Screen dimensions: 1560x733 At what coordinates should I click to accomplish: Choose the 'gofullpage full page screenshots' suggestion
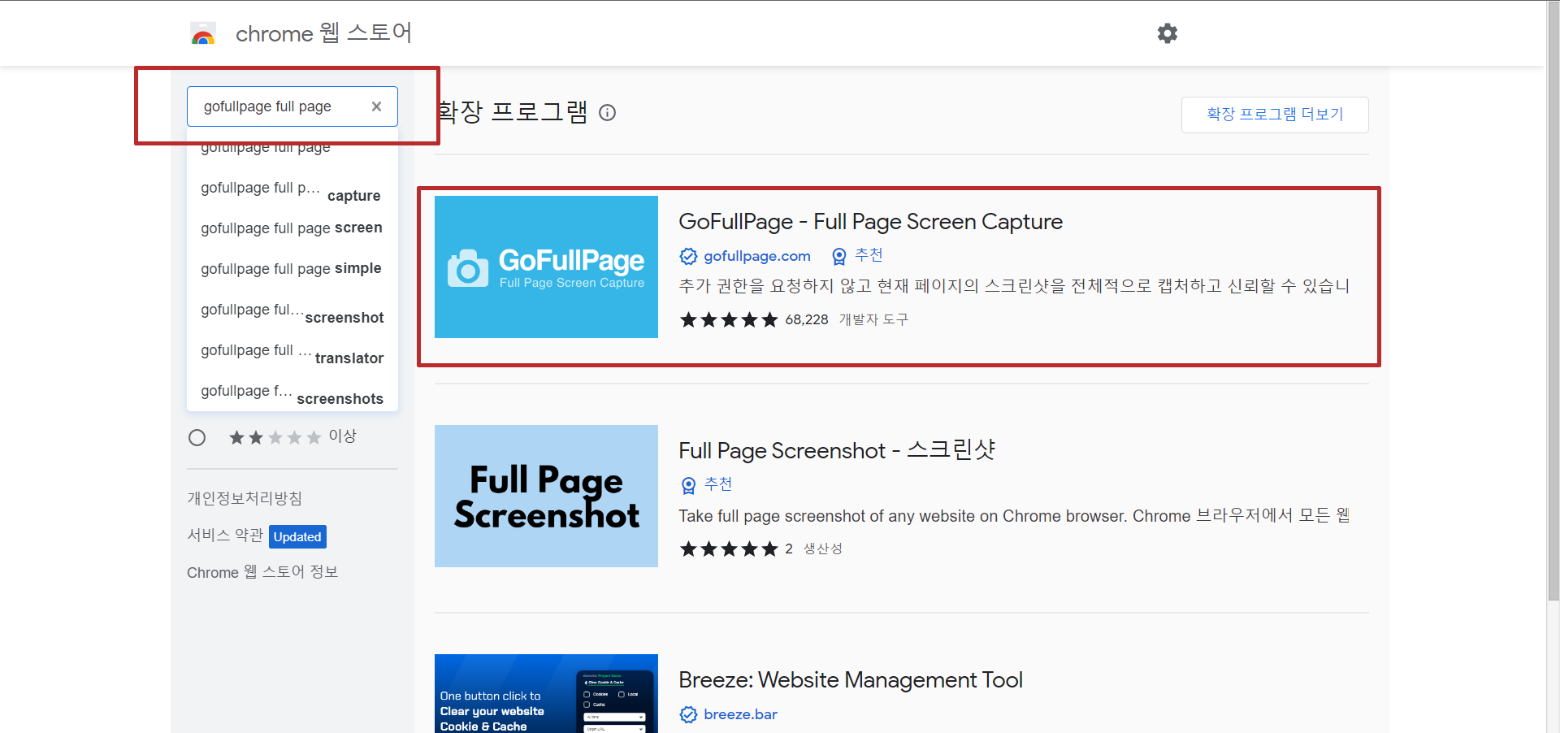pos(292,396)
